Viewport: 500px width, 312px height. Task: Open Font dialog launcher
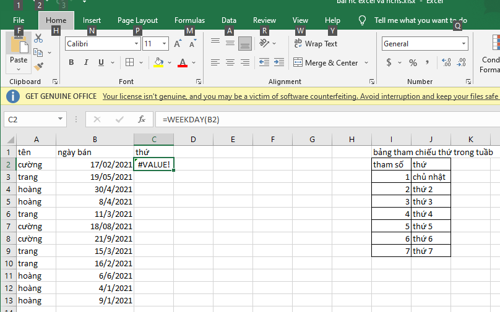point(199,82)
